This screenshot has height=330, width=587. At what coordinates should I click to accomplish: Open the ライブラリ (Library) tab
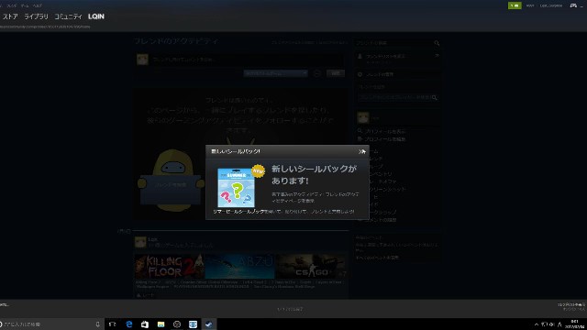(x=36, y=16)
